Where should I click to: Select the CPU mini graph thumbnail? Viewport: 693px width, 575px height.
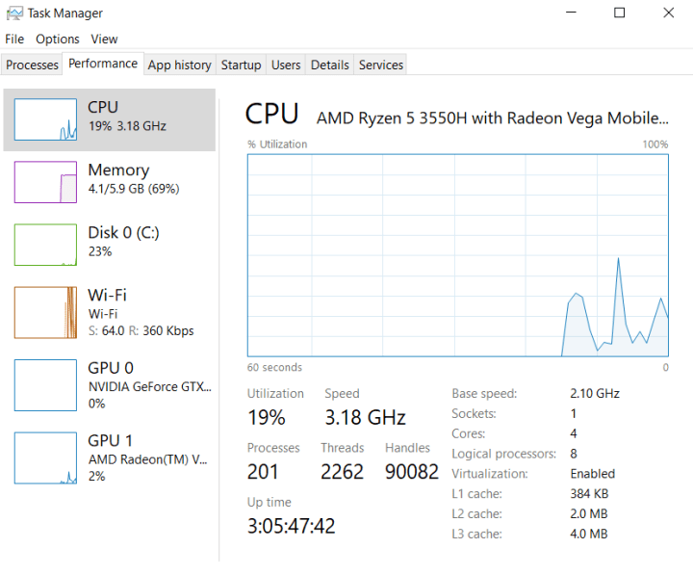(45, 119)
